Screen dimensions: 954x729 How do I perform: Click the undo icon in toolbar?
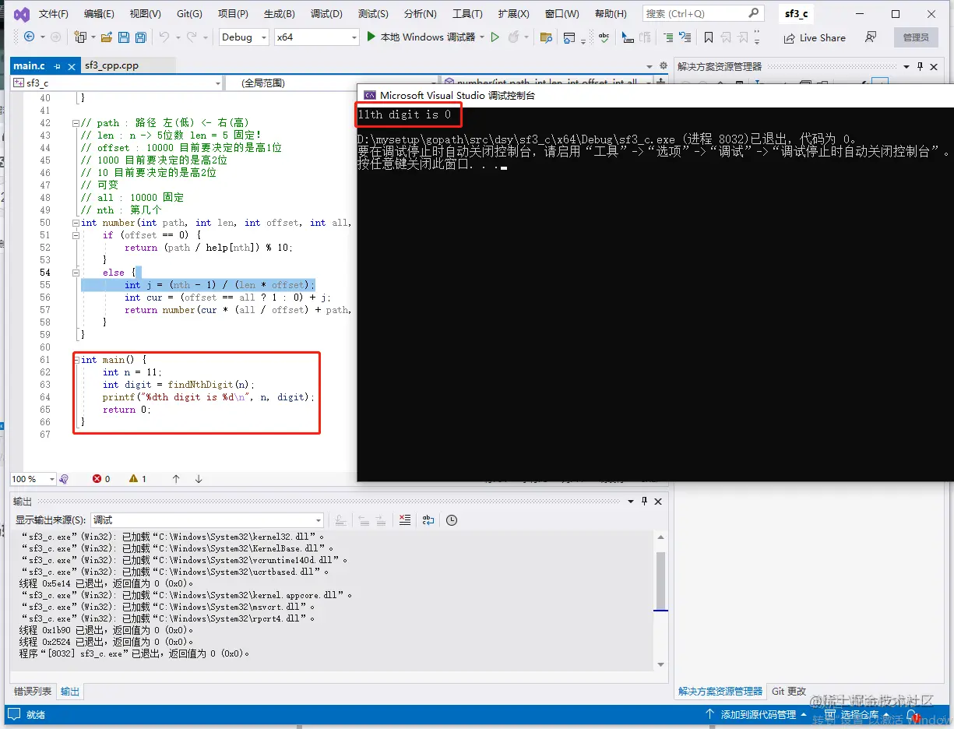pyautogui.click(x=164, y=37)
